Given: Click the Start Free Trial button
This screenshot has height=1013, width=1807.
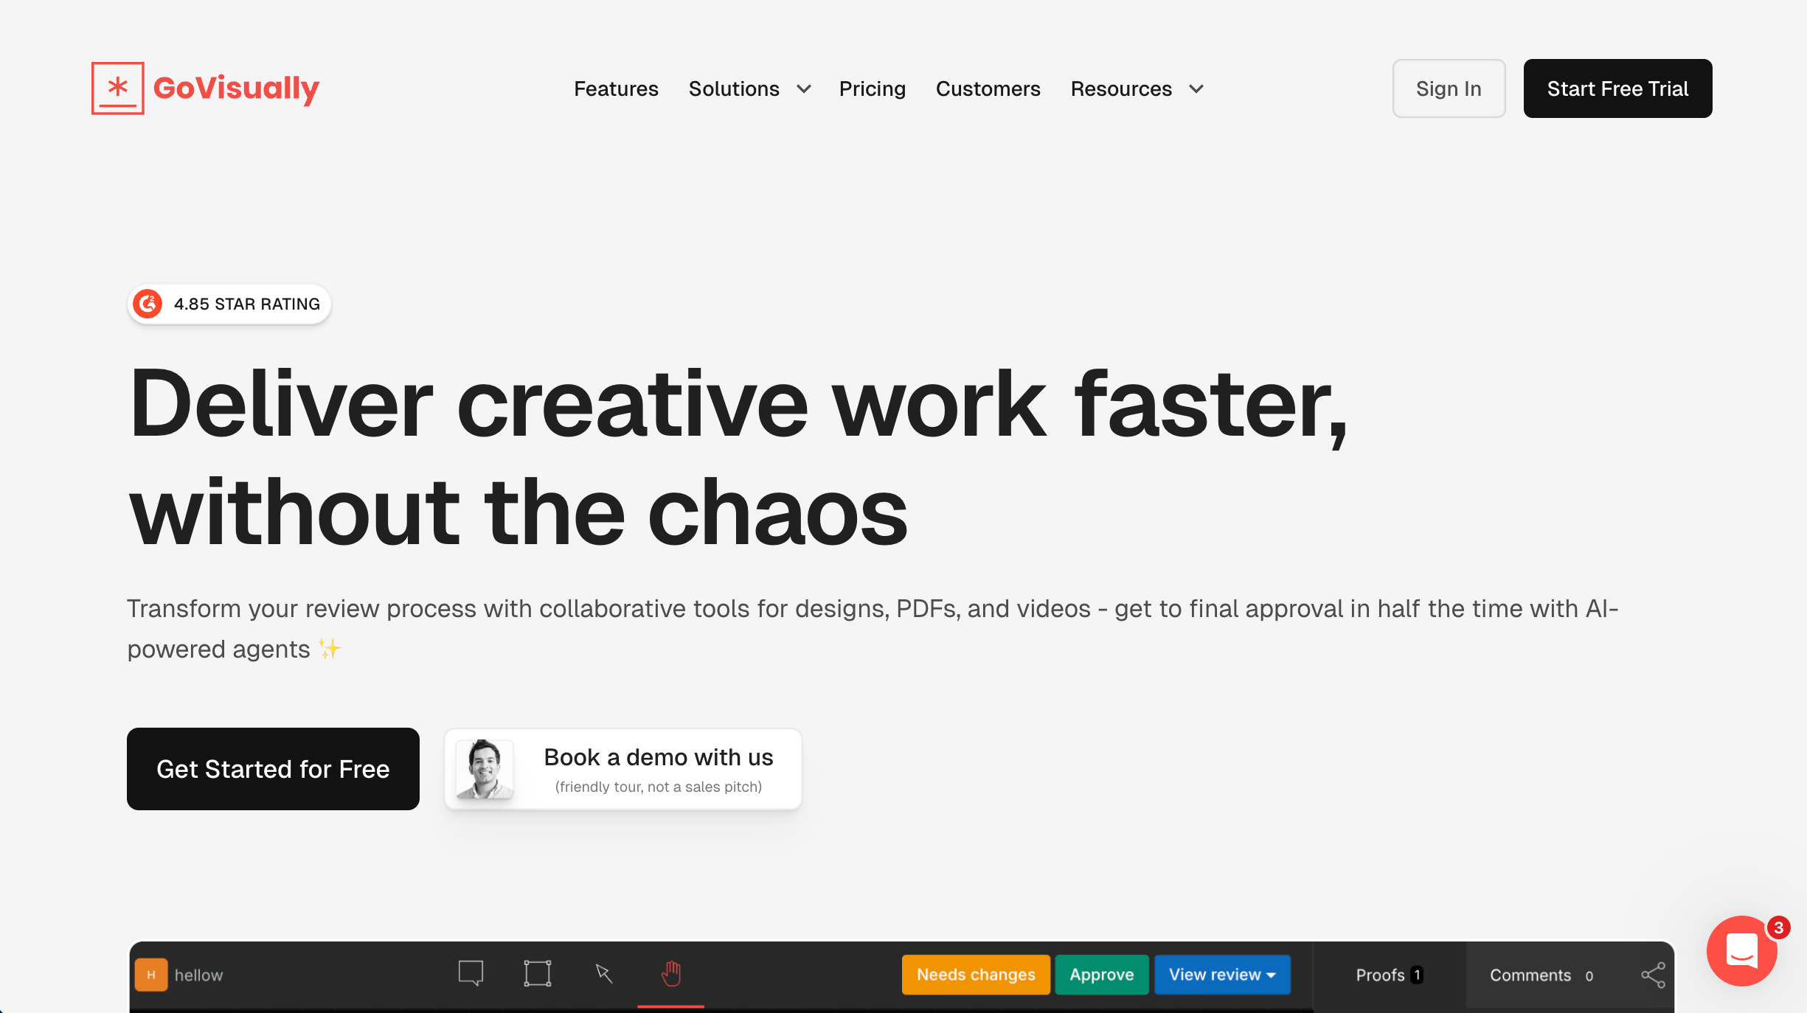Looking at the screenshot, I should (1617, 88).
